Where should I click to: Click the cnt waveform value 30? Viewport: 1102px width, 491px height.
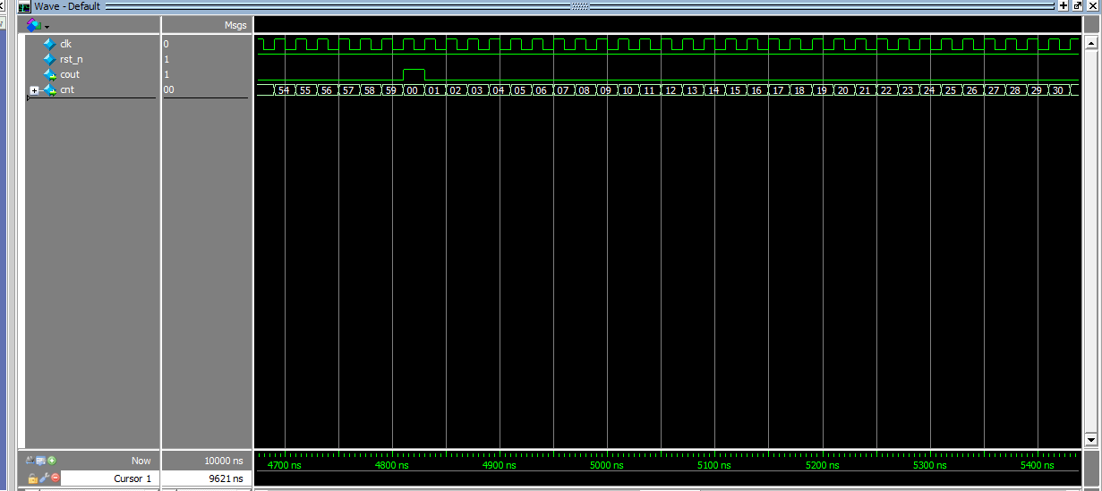[x=1057, y=90]
